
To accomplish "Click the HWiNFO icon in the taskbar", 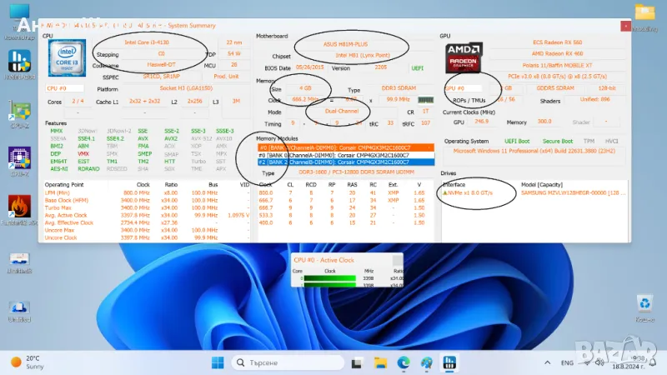I will (x=449, y=362).
